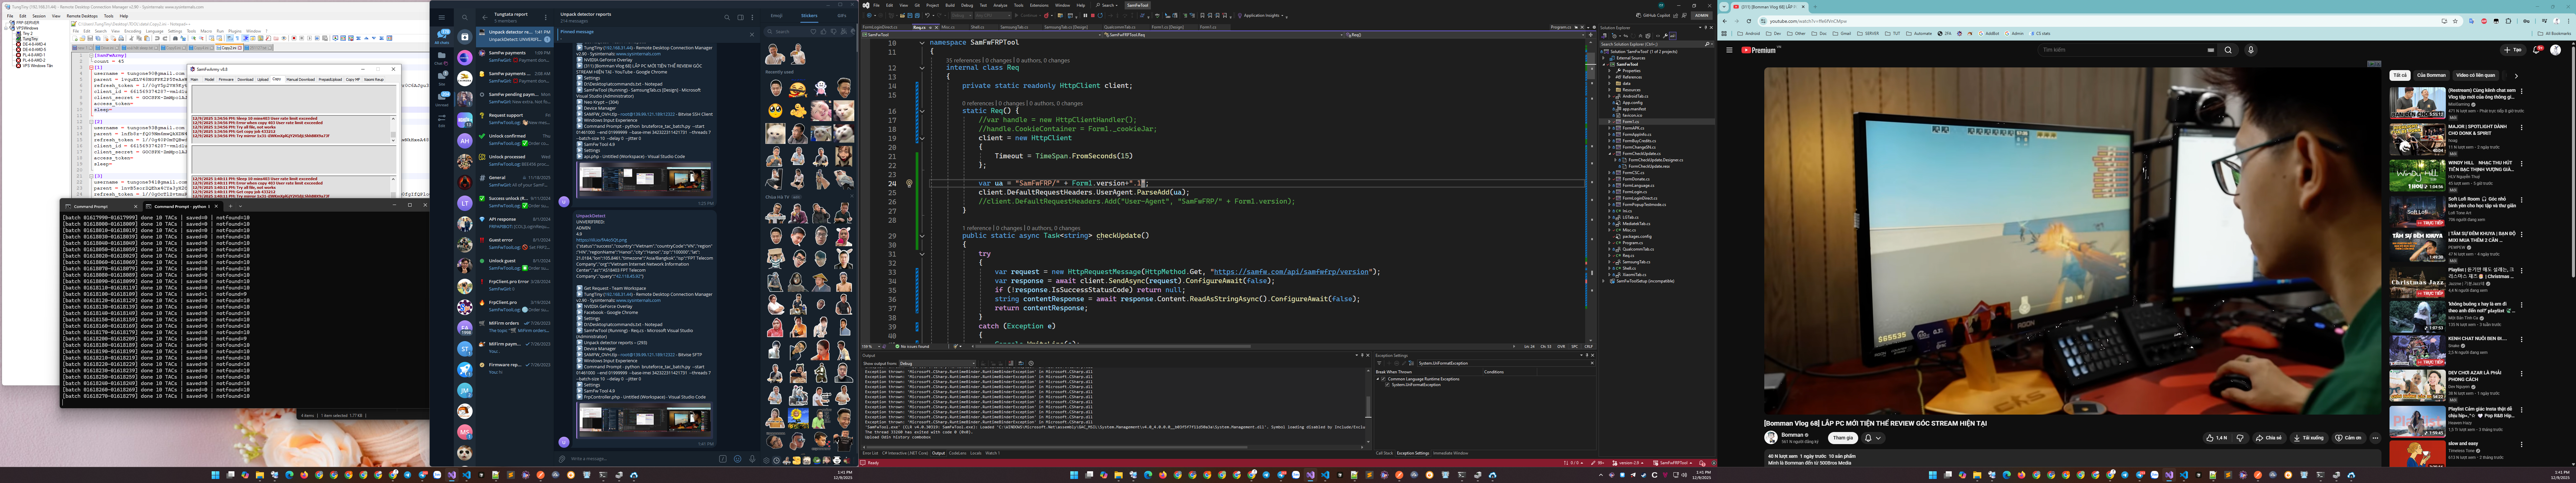
Task: Open the Debug configuration dropdown
Action: (x=962, y=16)
